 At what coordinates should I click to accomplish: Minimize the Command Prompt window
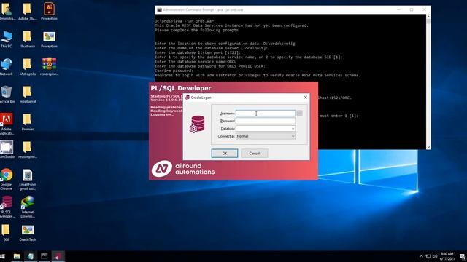tap(398, 9)
